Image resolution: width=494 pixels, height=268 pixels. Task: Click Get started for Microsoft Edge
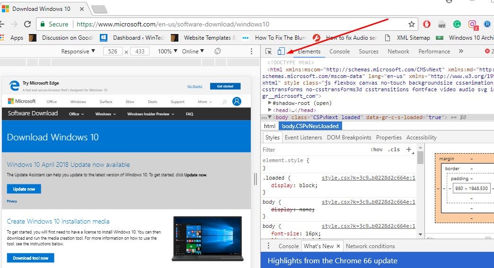225,86
